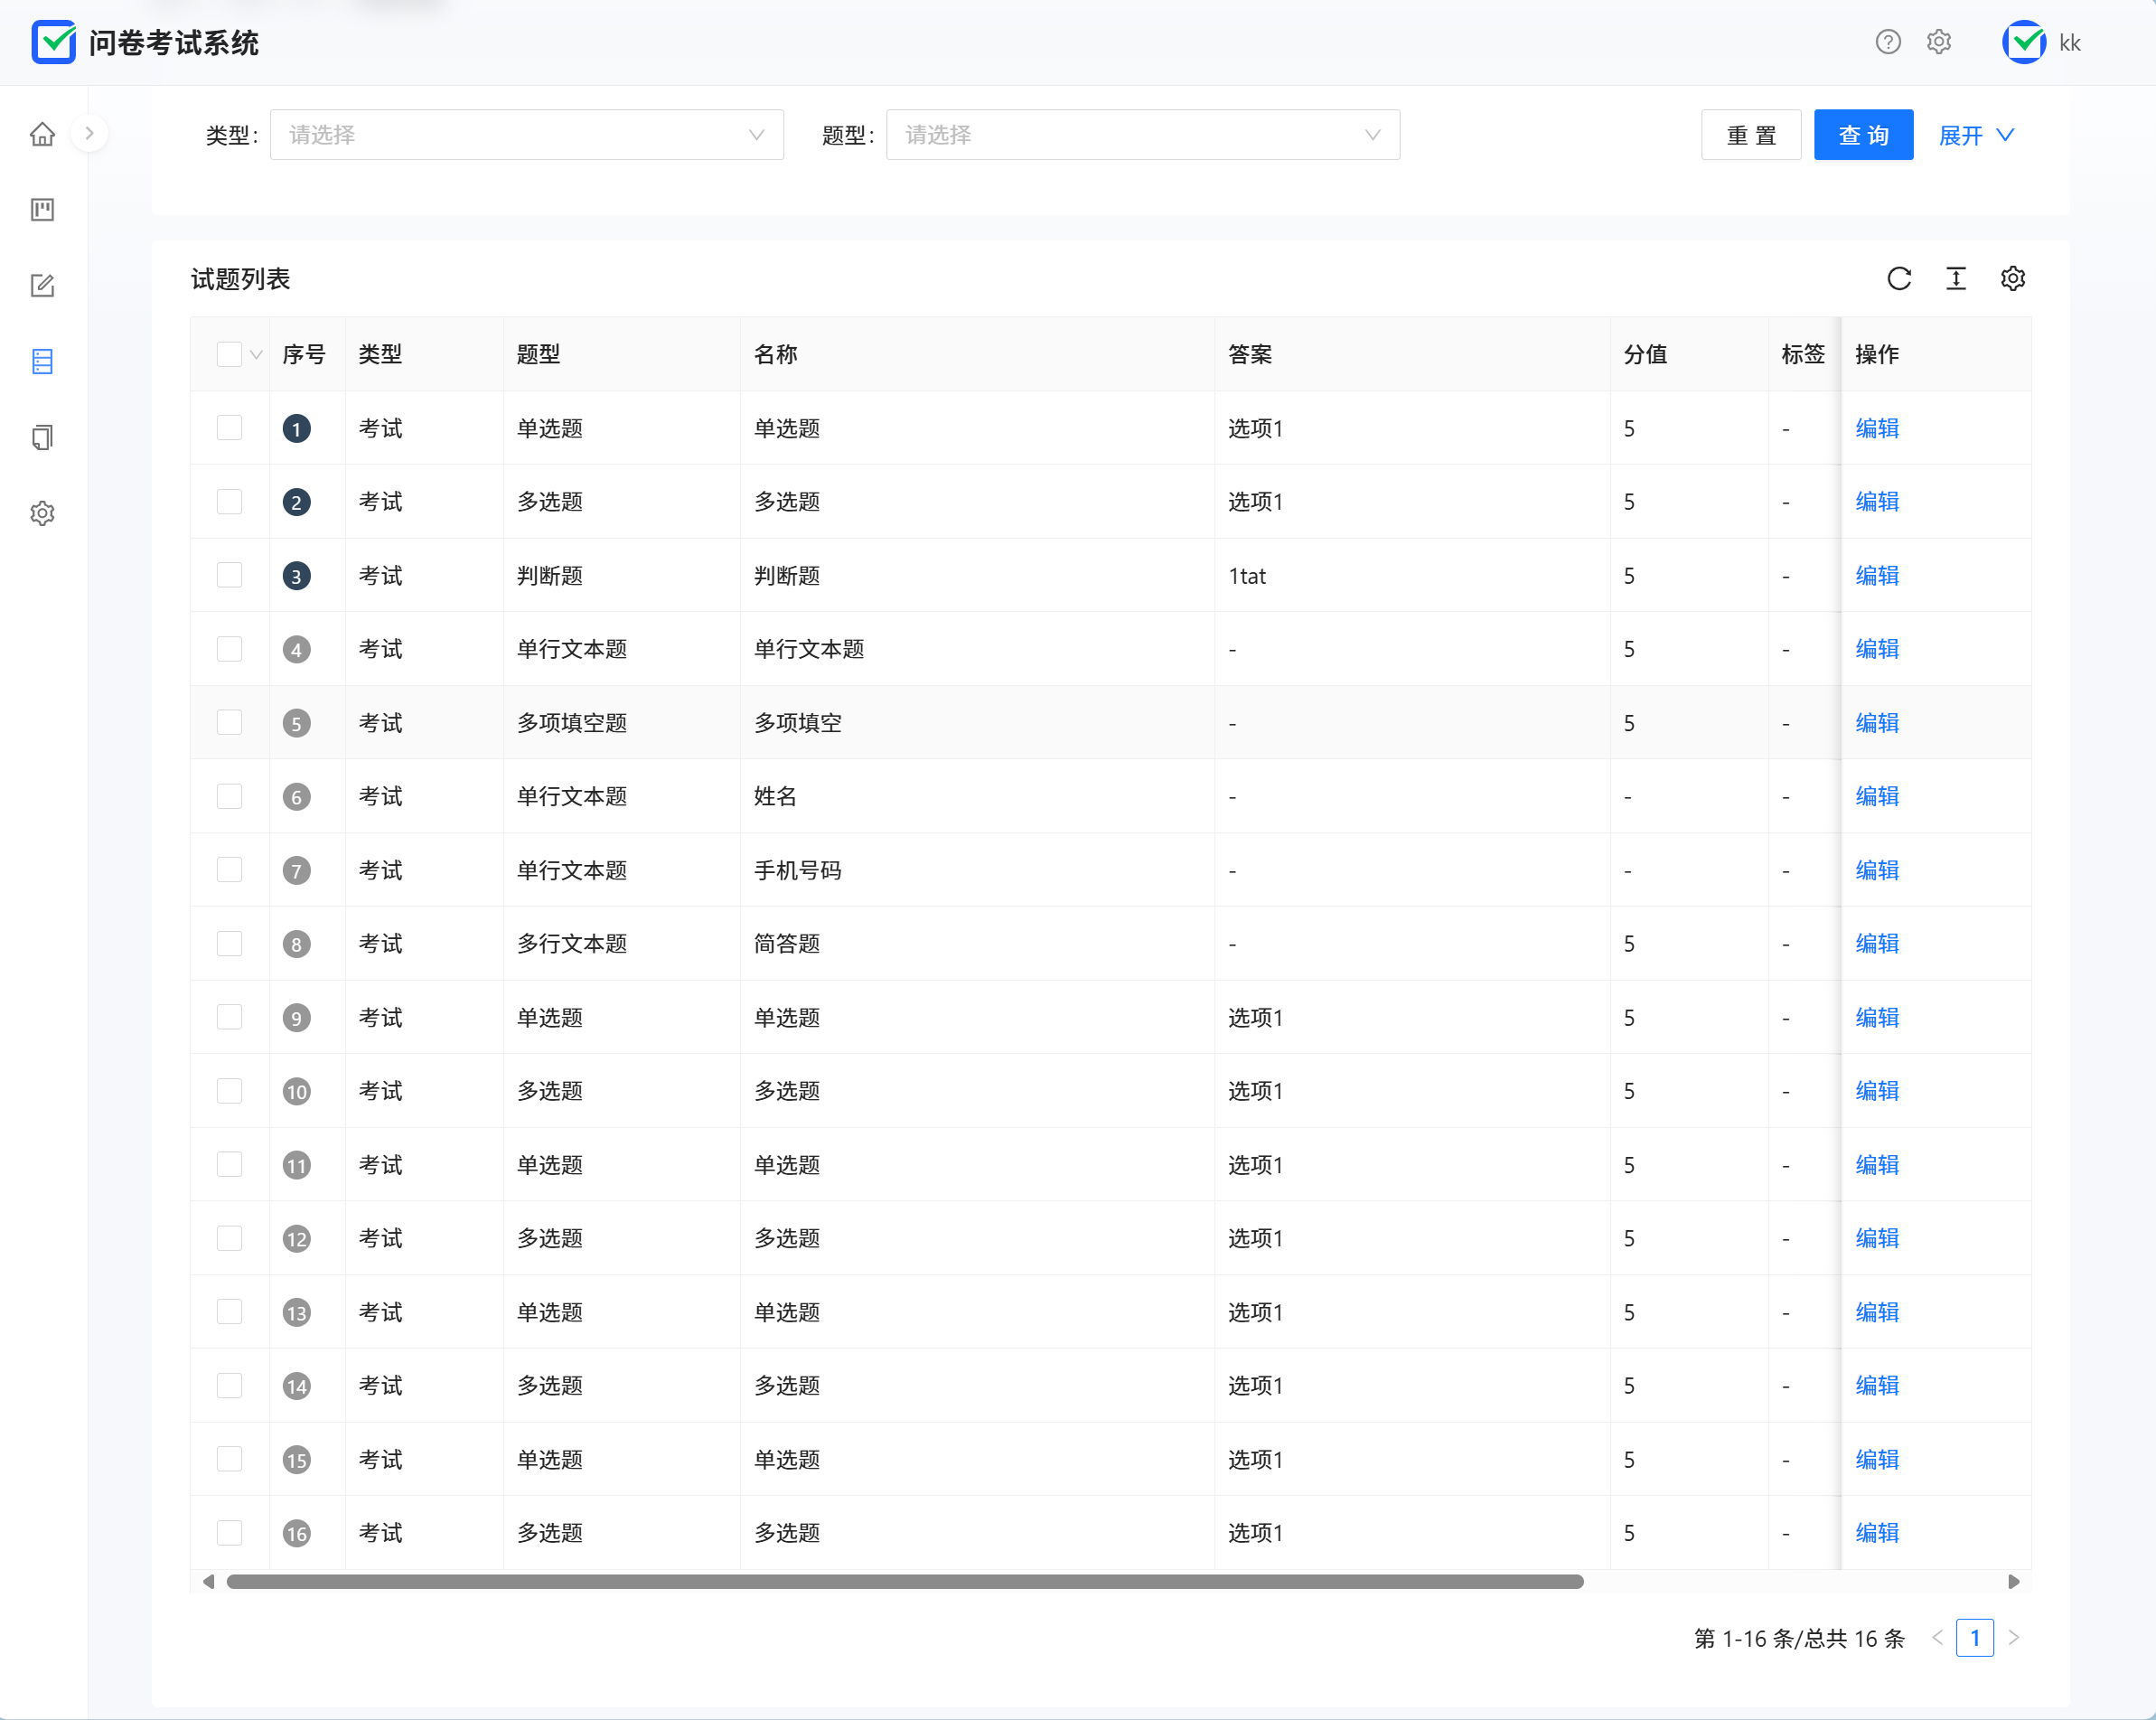Toggle the select-all header checkbox
Viewport: 2156px width, 1720px height.
coord(229,354)
